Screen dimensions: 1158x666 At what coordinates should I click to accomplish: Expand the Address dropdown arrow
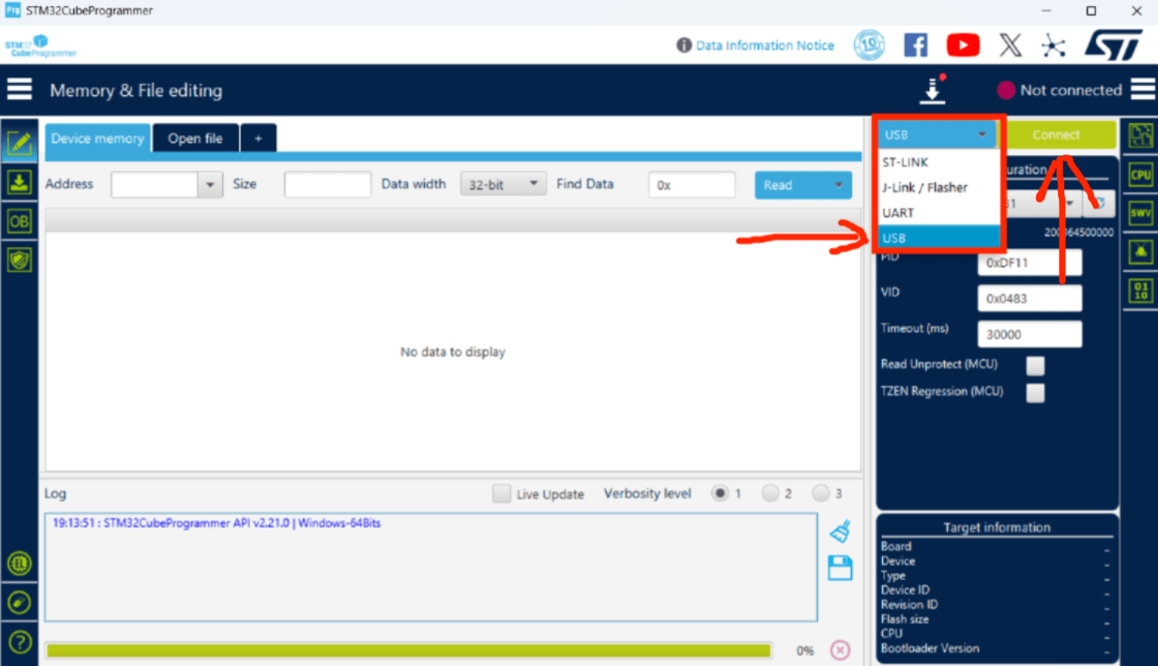(x=210, y=185)
